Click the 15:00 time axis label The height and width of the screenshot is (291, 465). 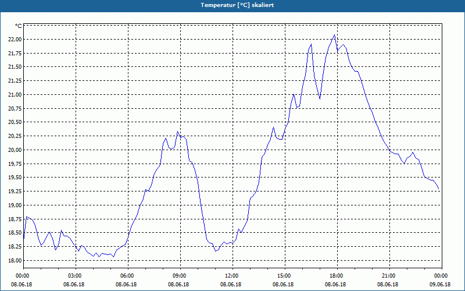point(285,276)
